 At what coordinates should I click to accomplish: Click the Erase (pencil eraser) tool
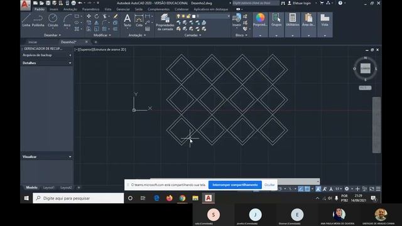[x=116, y=16]
